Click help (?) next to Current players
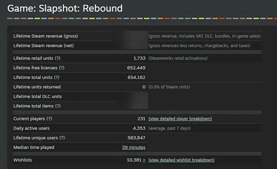This screenshot has height=169, width=277. point(49,119)
